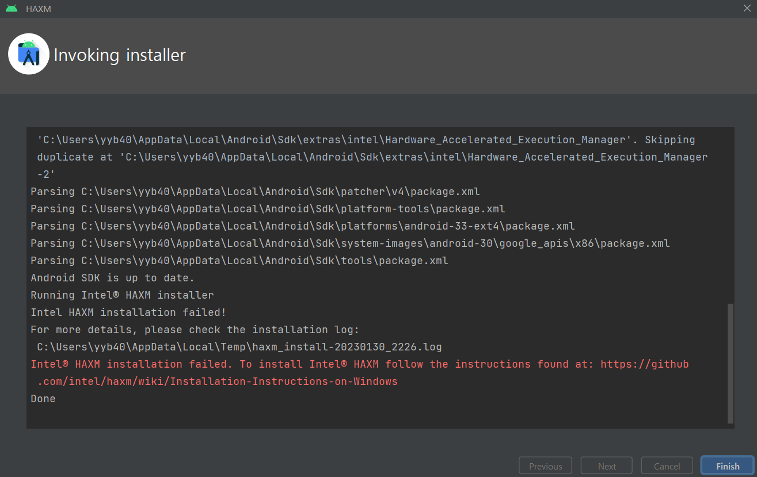Click the Parsing platform-tools\package.xml line
Viewport: 757px width, 477px height.
click(x=268, y=209)
